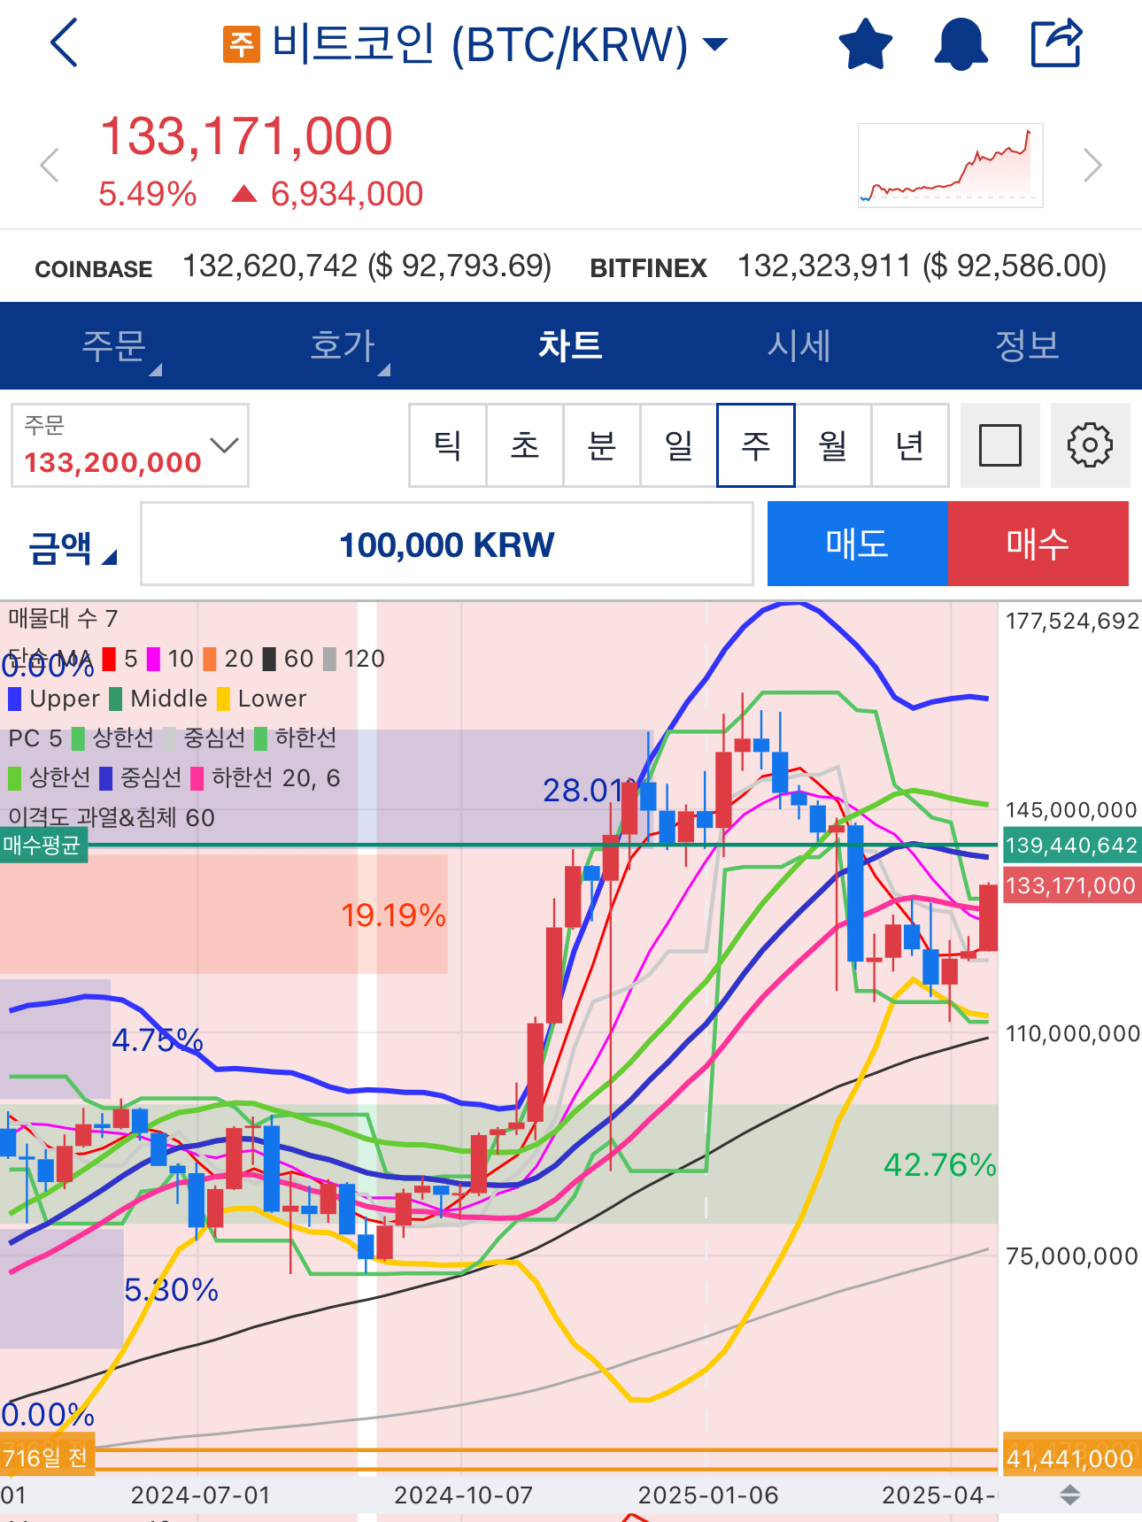Tap the orange MA 20 legend swatch
Image resolution: width=1142 pixels, height=1522 pixels.
click(x=210, y=659)
